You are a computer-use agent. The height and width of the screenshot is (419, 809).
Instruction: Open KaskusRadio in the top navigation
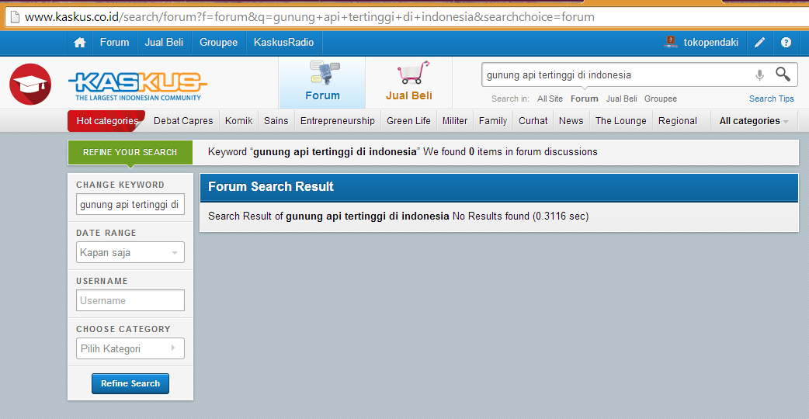click(283, 42)
